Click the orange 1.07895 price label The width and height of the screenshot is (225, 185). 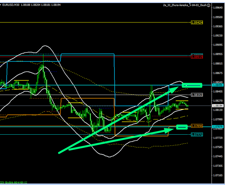point(197,126)
